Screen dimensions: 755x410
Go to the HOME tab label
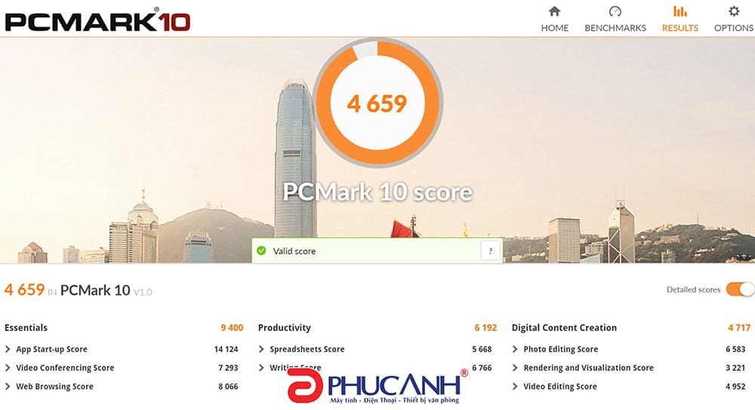(x=555, y=28)
